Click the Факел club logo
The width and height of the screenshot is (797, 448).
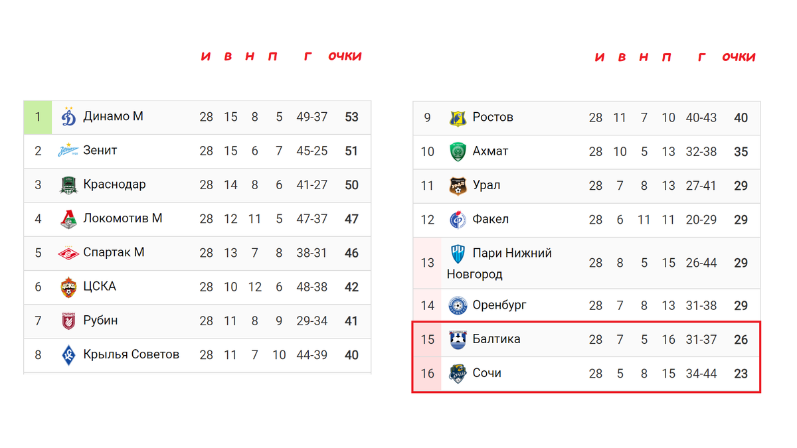[x=458, y=220]
